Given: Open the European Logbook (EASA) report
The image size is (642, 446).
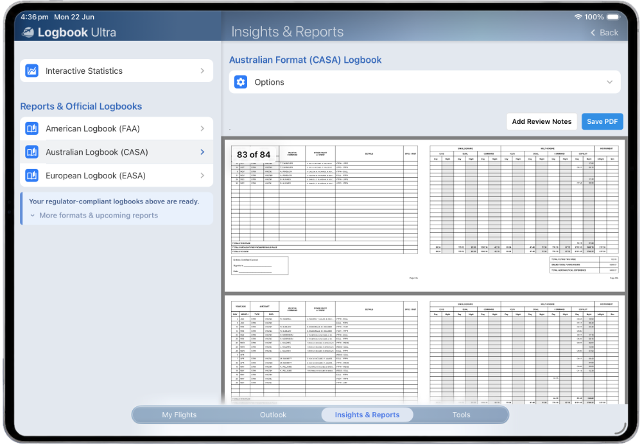Looking at the screenshot, I should point(116,176).
